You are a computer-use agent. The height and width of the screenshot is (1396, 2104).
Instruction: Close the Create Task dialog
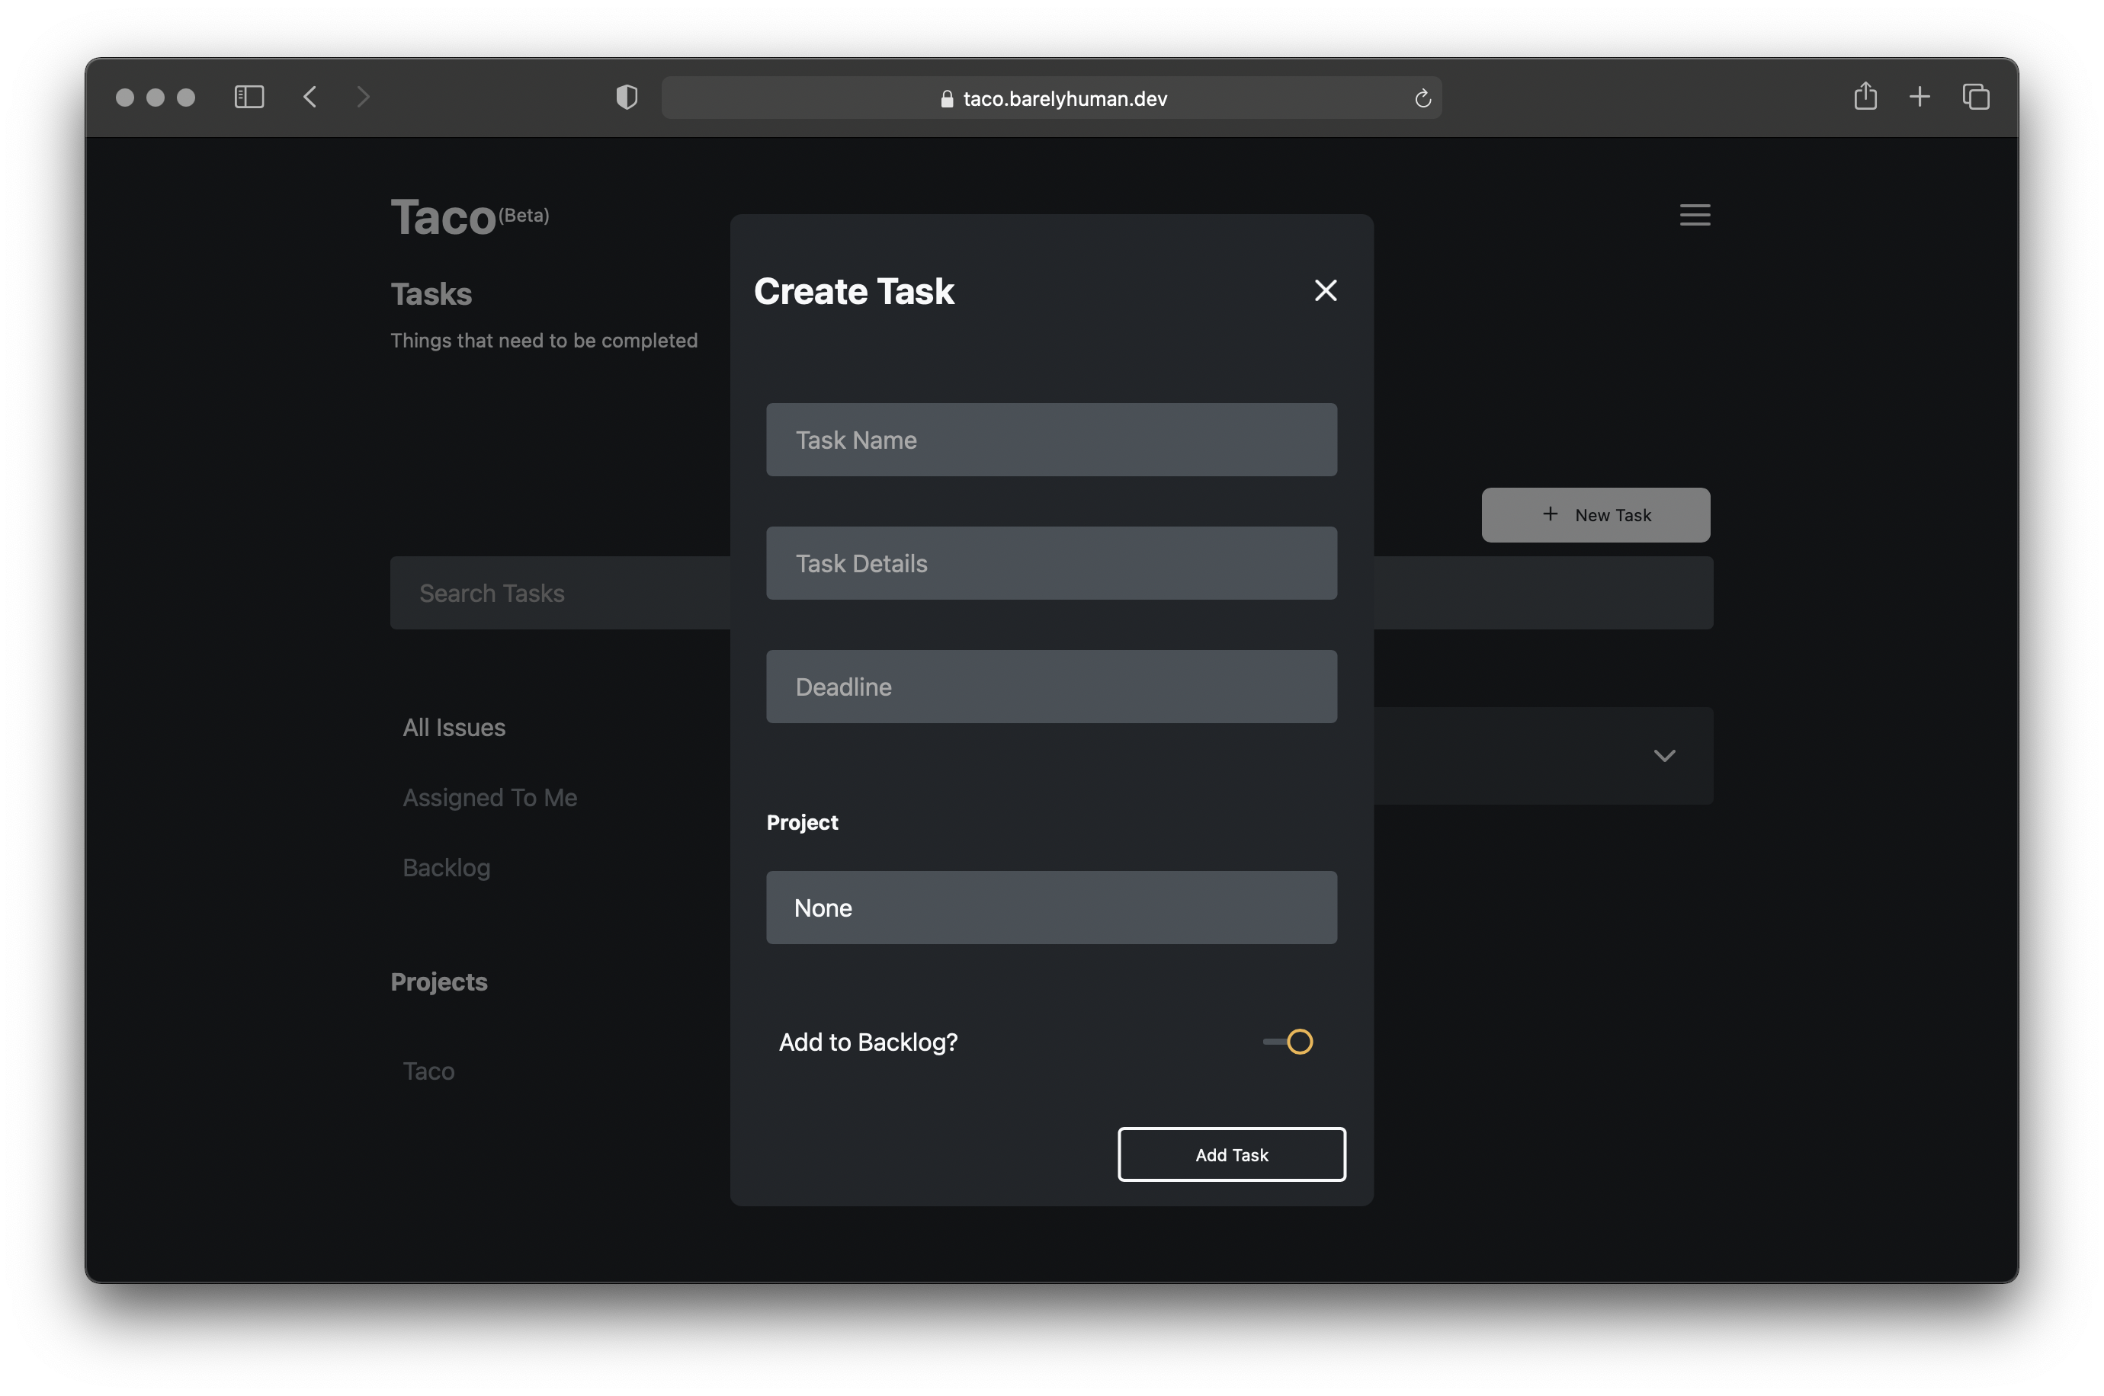pyautogui.click(x=1325, y=290)
